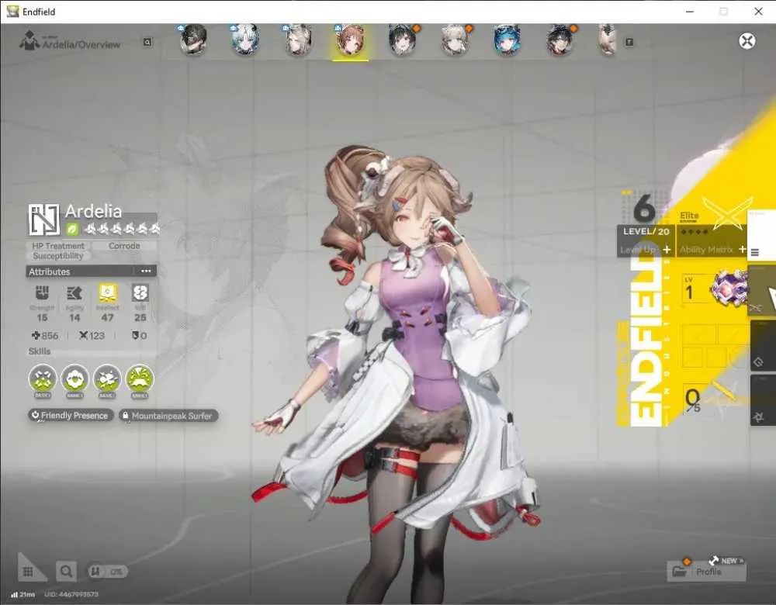776x605 pixels.
Task: Click the defense shield value 0
Action: (x=139, y=336)
